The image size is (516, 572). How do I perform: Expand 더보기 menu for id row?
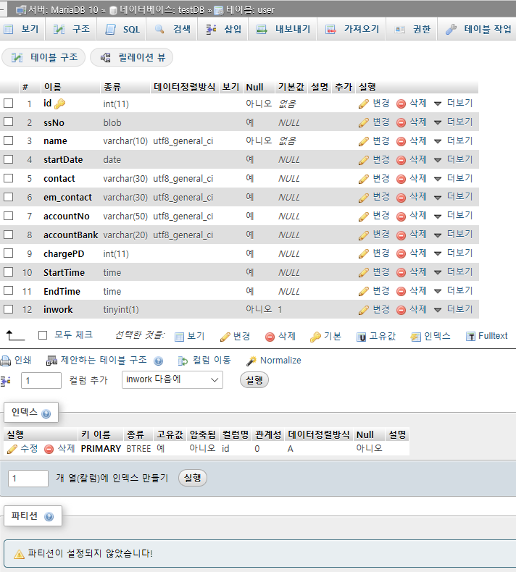[x=454, y=104]
